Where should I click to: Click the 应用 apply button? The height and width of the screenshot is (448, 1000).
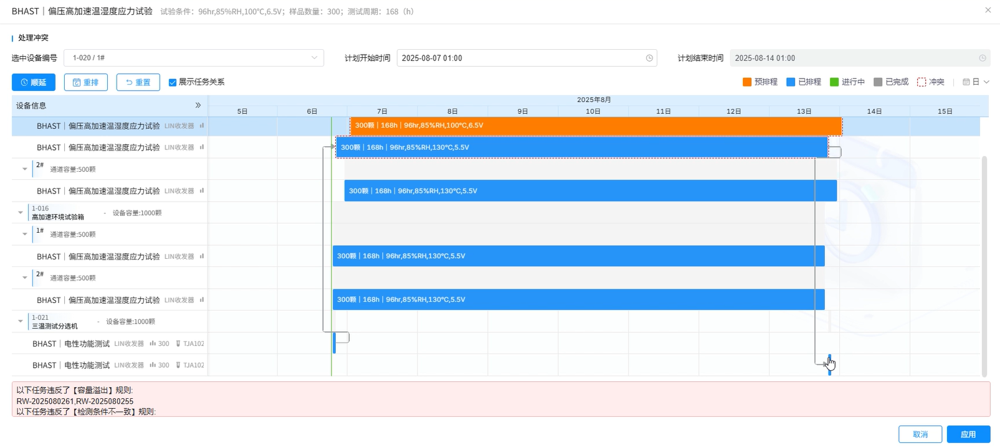click(968, 434)
